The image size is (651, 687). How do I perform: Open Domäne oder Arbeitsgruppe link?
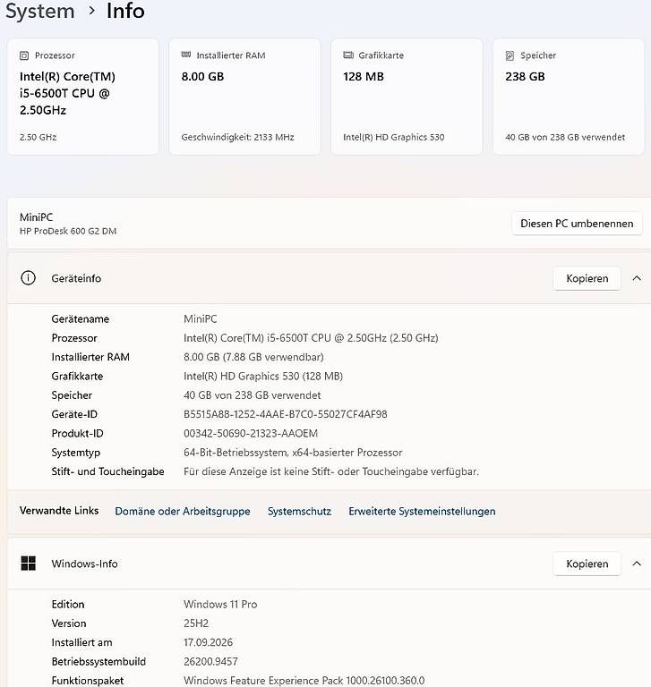coord(183,512)
